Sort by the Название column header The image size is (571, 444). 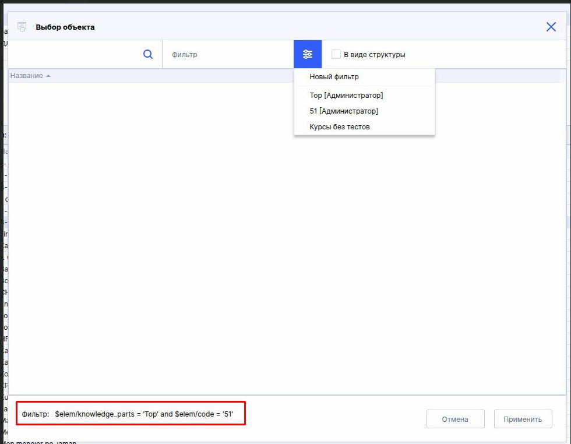coord(26,76)
